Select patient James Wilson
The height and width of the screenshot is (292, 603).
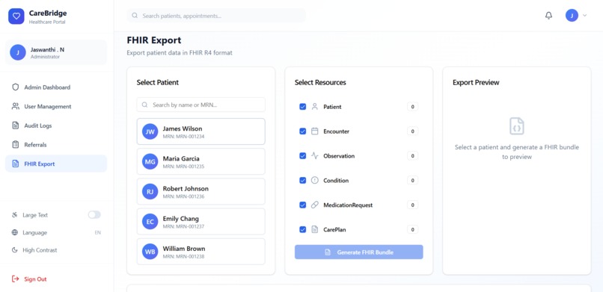click(x=201, y=131)
